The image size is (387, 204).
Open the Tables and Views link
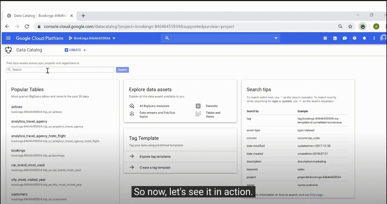pyautogui.click(x=213, y=115)
